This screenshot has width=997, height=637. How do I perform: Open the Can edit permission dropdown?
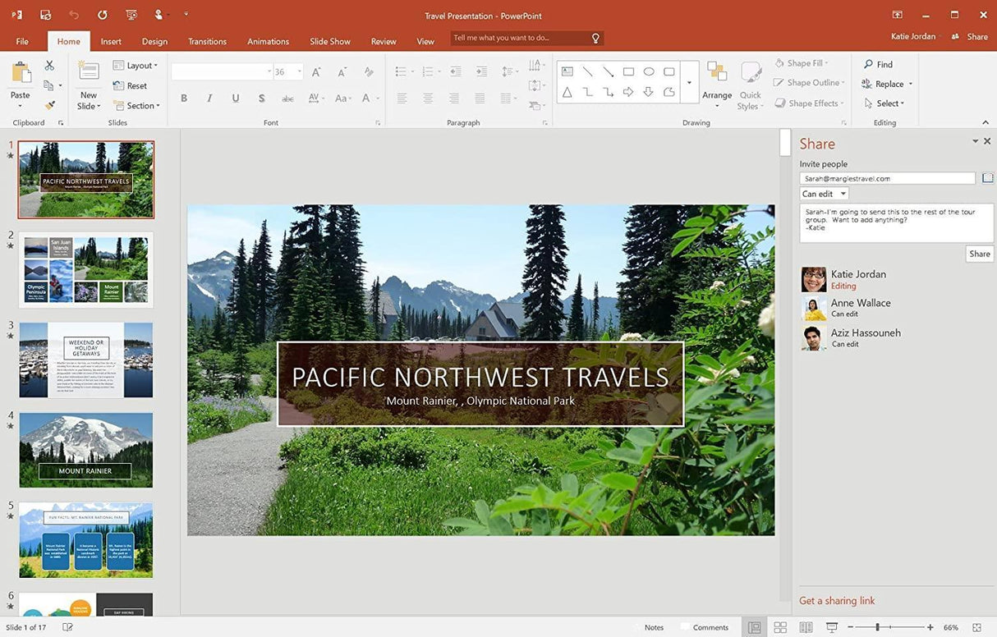pyautogui.click(x=824, y=193)
